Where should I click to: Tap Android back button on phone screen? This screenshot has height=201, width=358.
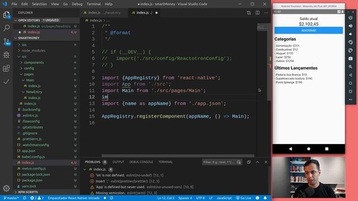(x=290, y=149)
